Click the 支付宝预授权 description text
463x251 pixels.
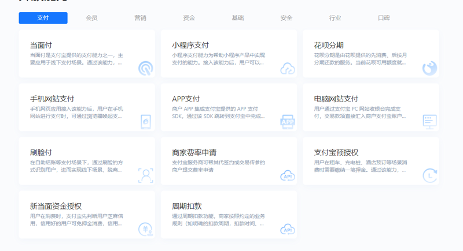coord(361,166)
